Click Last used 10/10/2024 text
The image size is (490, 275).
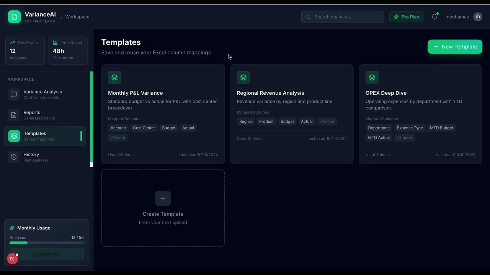pos(456,155)
